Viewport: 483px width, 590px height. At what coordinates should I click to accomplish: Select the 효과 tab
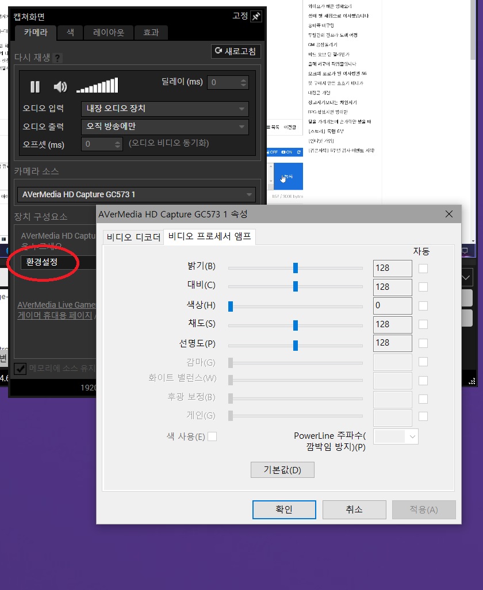click(151, 32)
